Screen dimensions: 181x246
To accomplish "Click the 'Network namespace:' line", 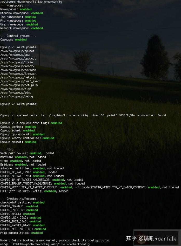I will click(22, 28).
